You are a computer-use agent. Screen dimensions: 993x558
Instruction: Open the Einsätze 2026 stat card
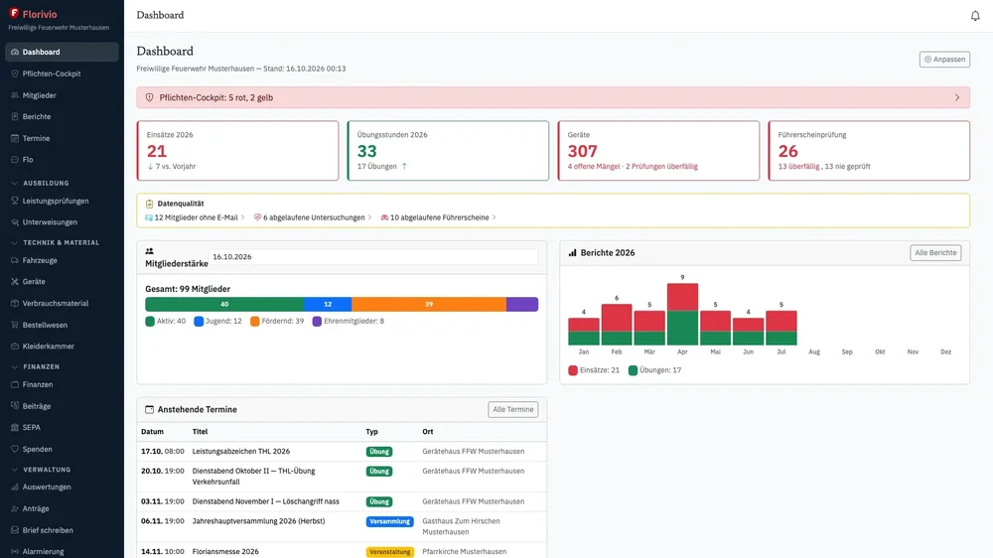(x=237, y=151)
